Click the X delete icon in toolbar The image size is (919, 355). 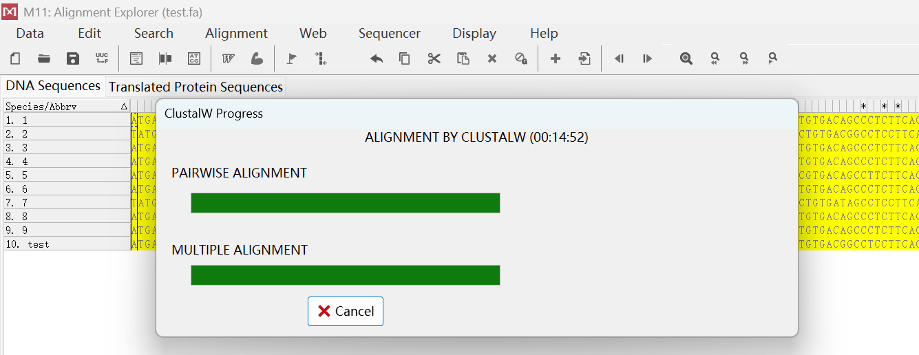point(492,58)
